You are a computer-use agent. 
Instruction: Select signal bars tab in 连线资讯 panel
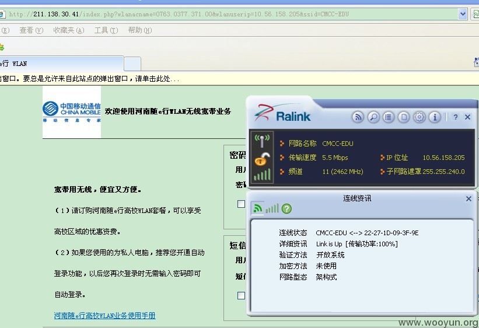point(272,208)
